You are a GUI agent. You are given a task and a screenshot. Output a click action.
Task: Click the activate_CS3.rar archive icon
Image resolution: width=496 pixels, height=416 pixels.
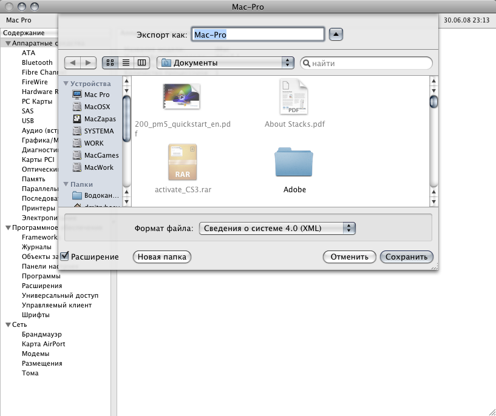click(x=183, y=162)
